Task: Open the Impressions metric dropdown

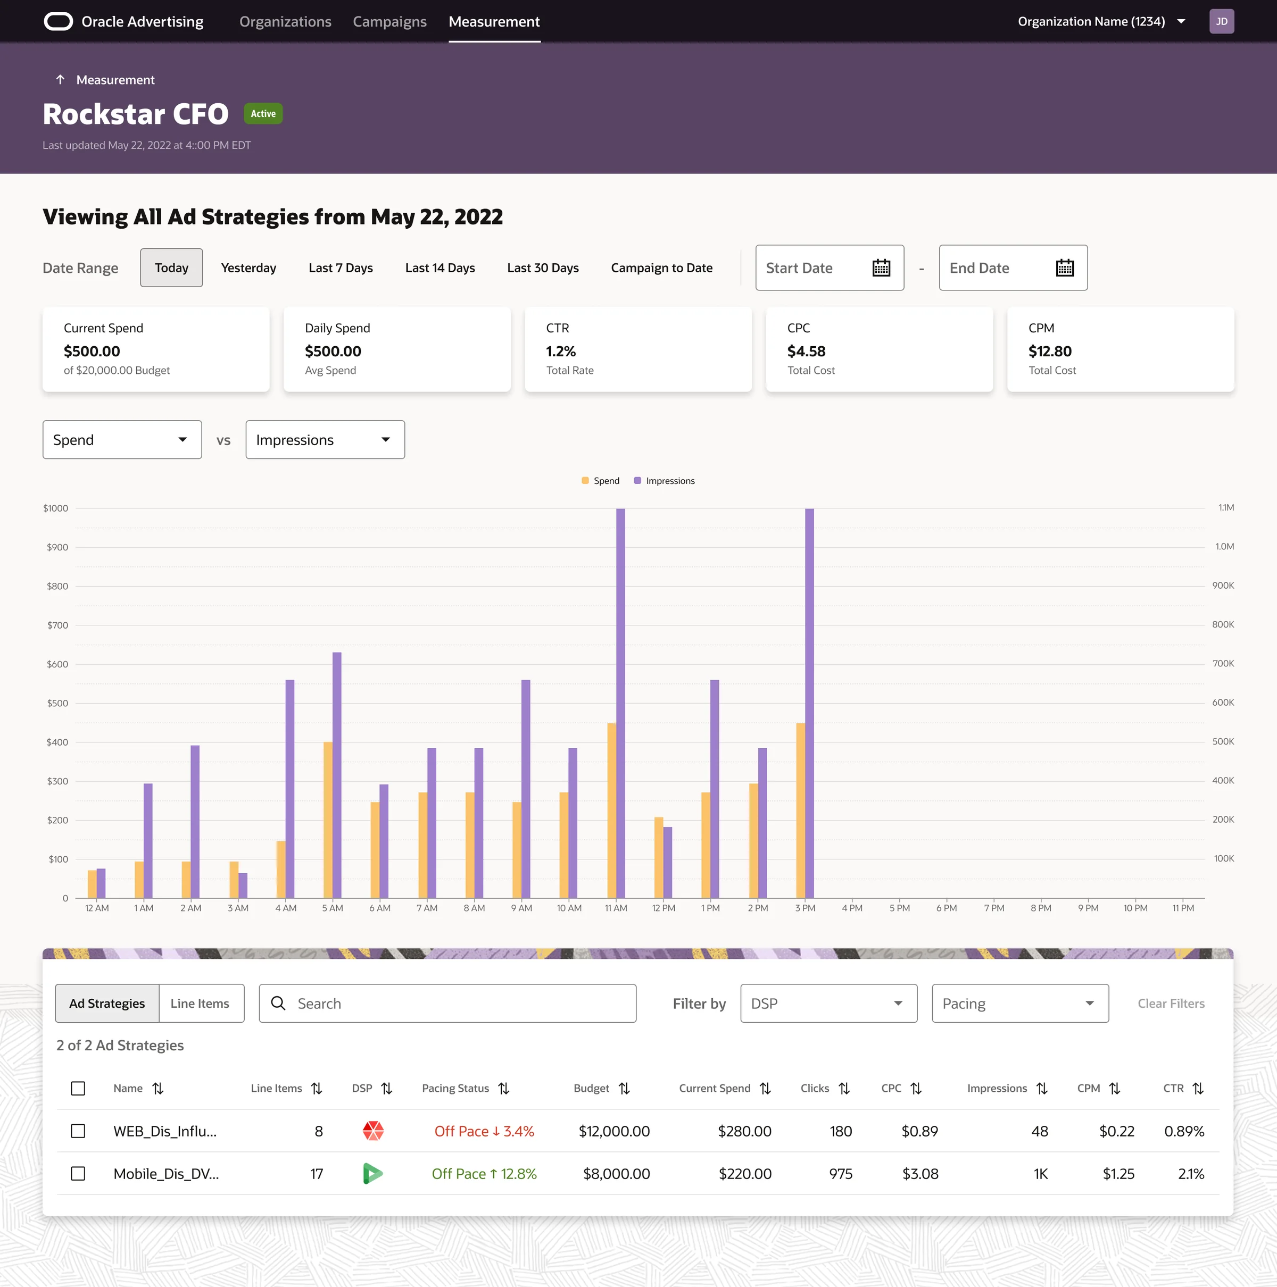Action: click(x=325, y=440)
